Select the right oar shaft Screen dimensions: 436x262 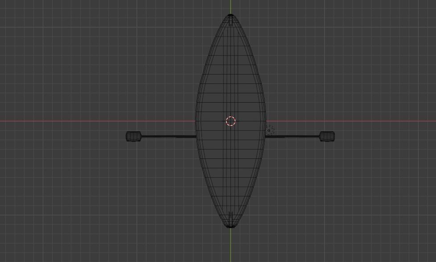[292, 137]
